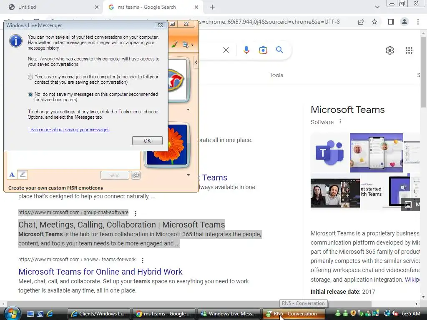This screenshot has height=320, width=427.
Task: Switch to 'Clients/Windows Li...' taskbar window
Action: (98, 314)
